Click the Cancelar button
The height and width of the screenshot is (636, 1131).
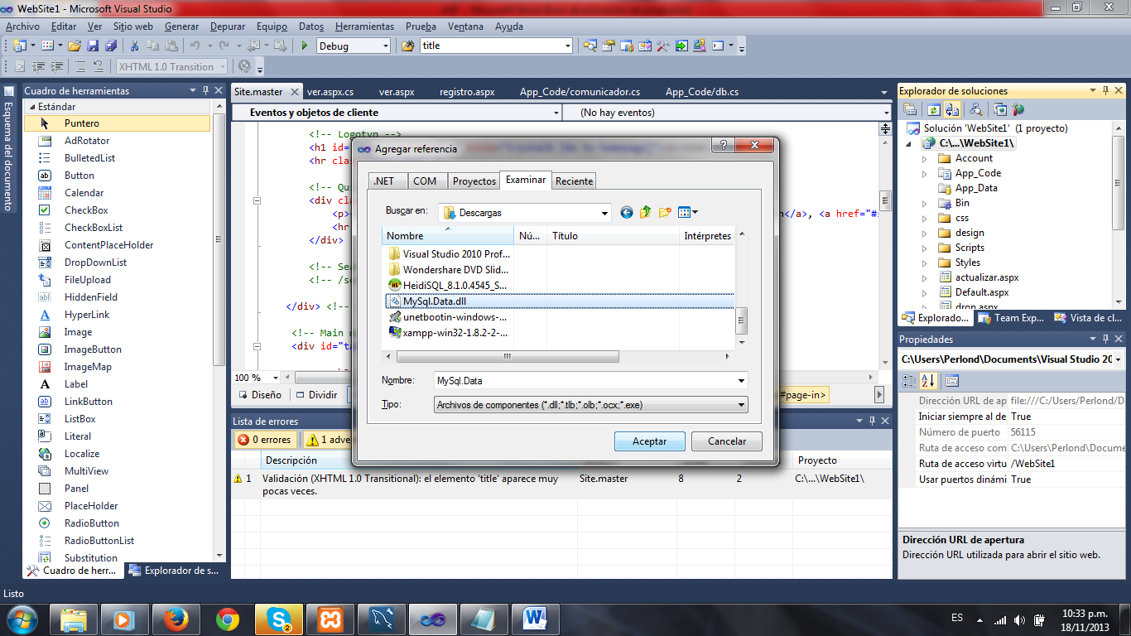click(x=727, y=441)
